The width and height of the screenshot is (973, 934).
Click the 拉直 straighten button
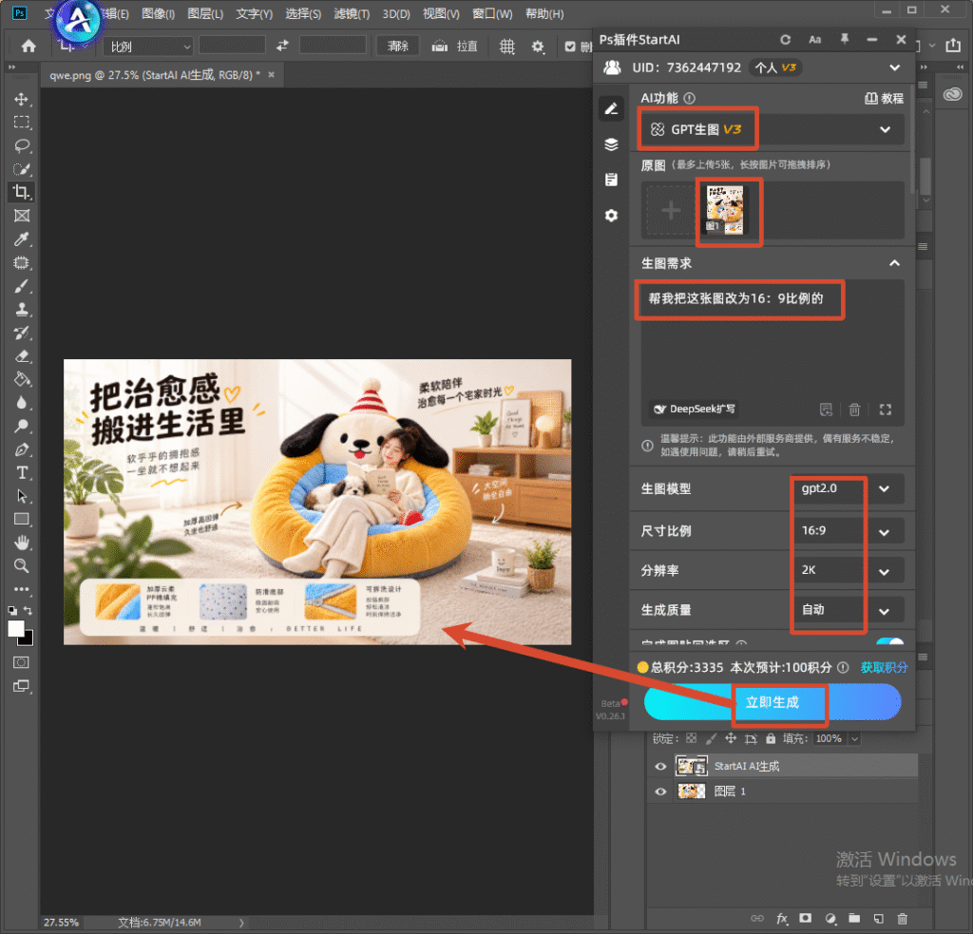(x=455, y=47)
